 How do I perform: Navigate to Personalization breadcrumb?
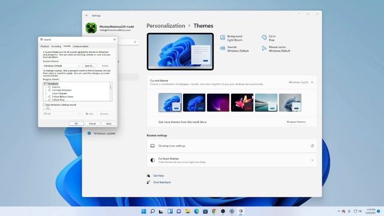click(166, 26)
